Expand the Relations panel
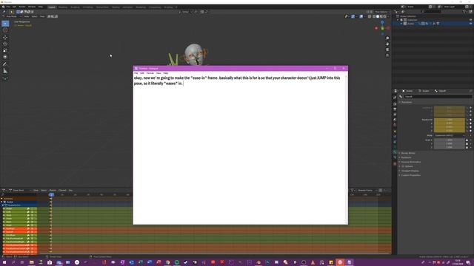 pos(406,157)
